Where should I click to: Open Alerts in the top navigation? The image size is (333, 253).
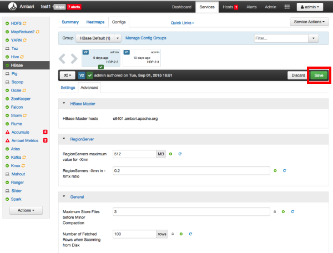[x=251, y=7]
